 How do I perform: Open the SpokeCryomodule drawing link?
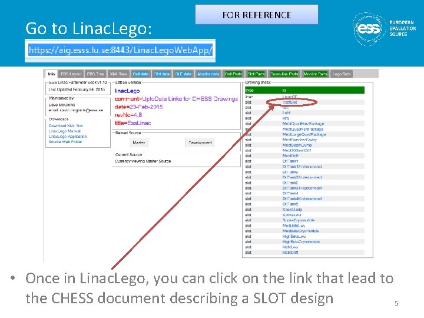tap(299, 220)
